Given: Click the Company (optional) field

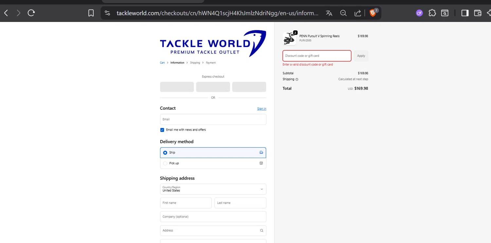Looking at the screenshot, I should 213,217.
